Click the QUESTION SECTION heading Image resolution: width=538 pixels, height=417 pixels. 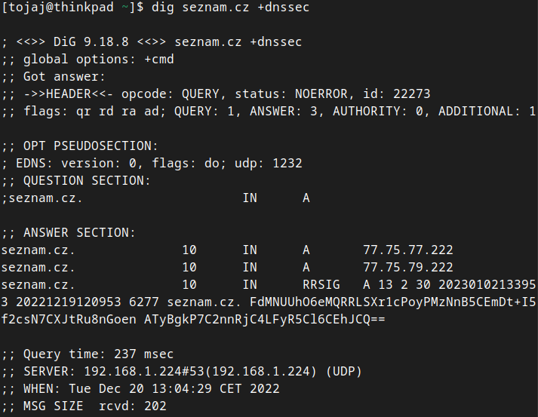(x=87, y=181)
